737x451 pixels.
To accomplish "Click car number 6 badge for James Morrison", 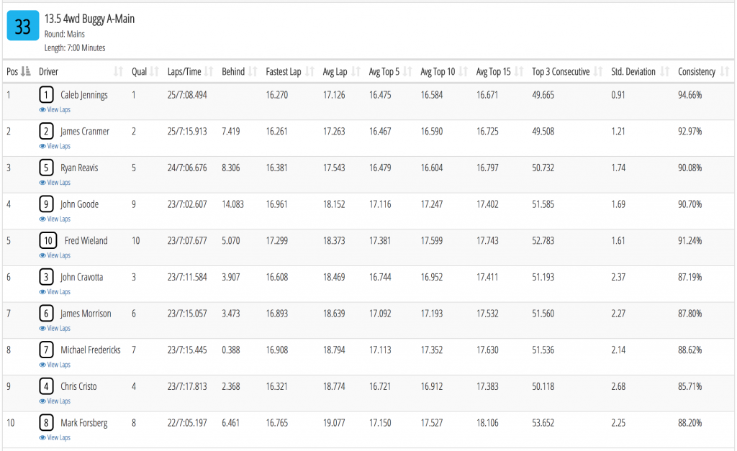I will pos(46,314).
